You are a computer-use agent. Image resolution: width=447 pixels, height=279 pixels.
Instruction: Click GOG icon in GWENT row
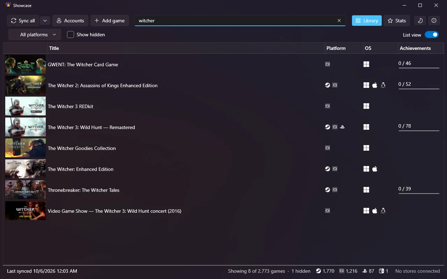tap(328, 64)
